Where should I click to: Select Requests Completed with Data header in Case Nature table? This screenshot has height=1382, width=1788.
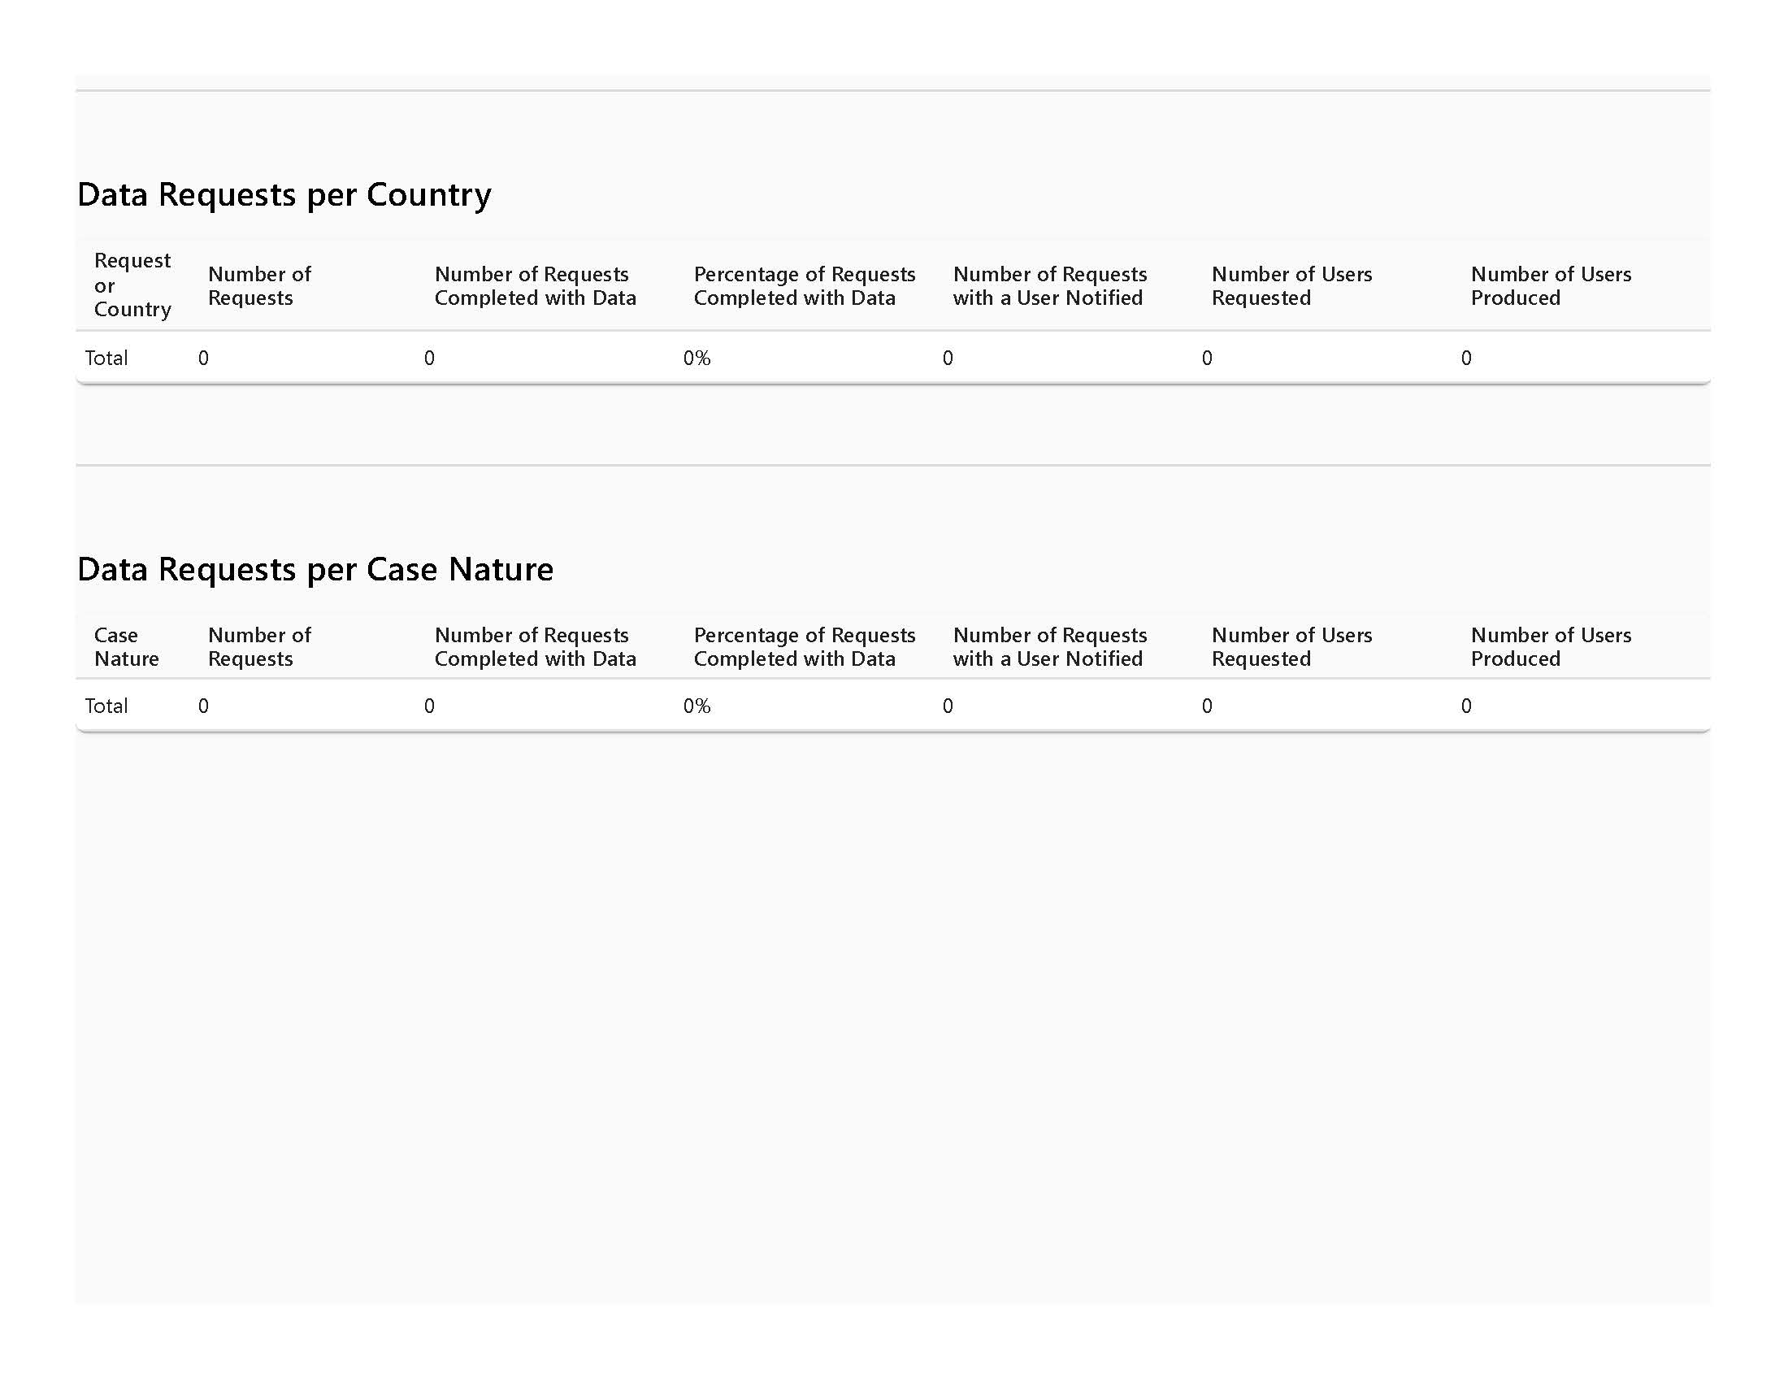click(x=535, y=647)
